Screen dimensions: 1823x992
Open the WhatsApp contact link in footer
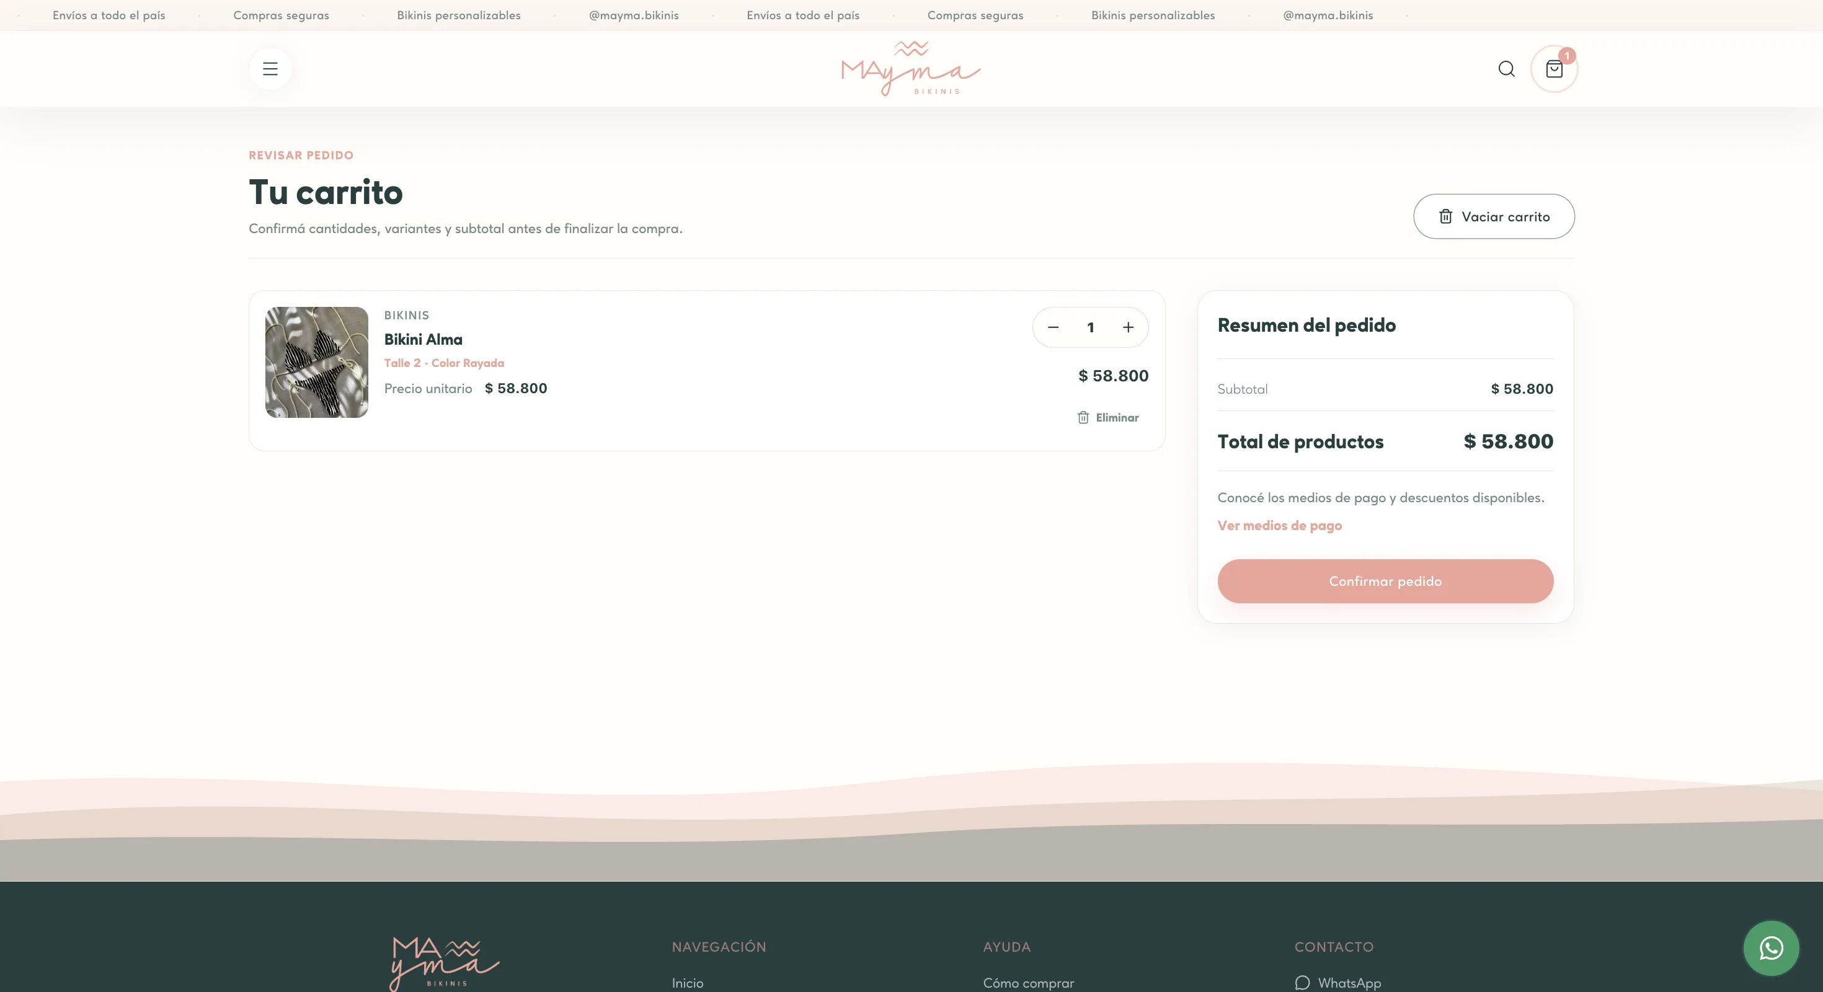click(x=1337, y=983)
